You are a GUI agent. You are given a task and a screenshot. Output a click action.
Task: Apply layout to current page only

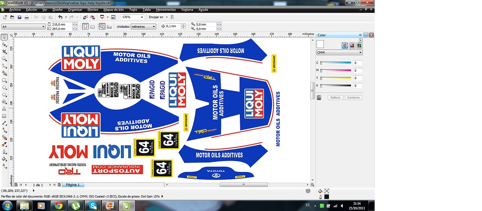pos(110,27)
